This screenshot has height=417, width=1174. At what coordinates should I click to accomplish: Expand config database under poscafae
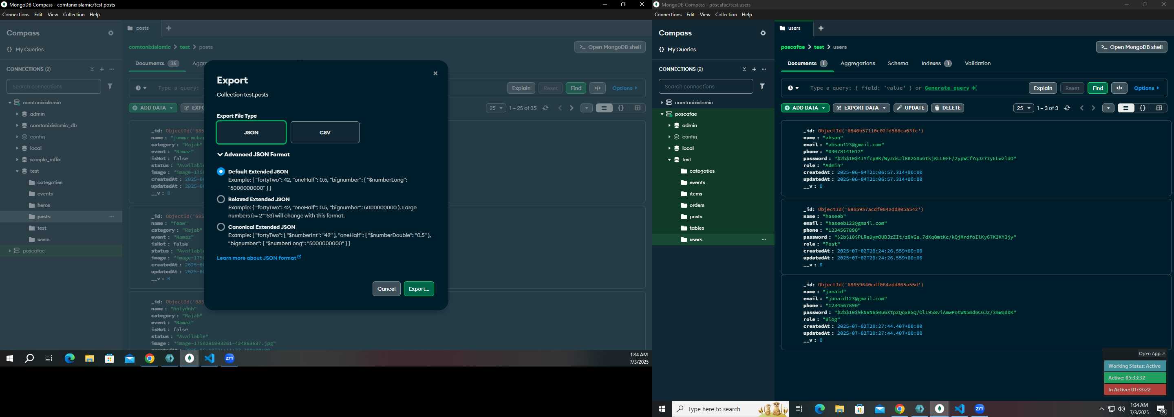[x=669, y=137]
